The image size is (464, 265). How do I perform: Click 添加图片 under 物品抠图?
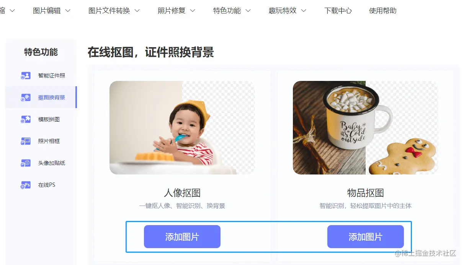point(366,237)
